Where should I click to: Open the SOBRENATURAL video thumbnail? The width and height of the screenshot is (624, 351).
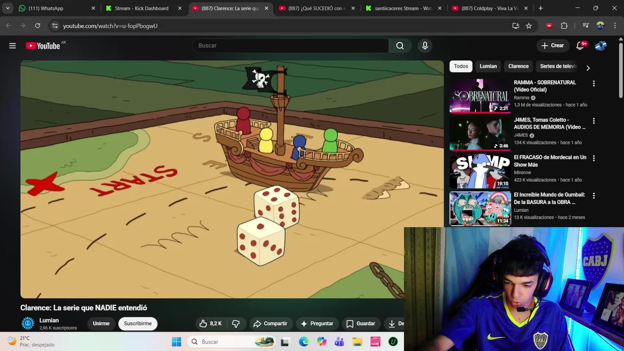pyautogui.click(x=480, y=96)
